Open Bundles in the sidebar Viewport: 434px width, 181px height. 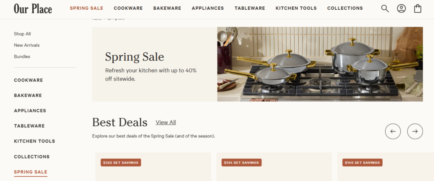pos(22,57)
